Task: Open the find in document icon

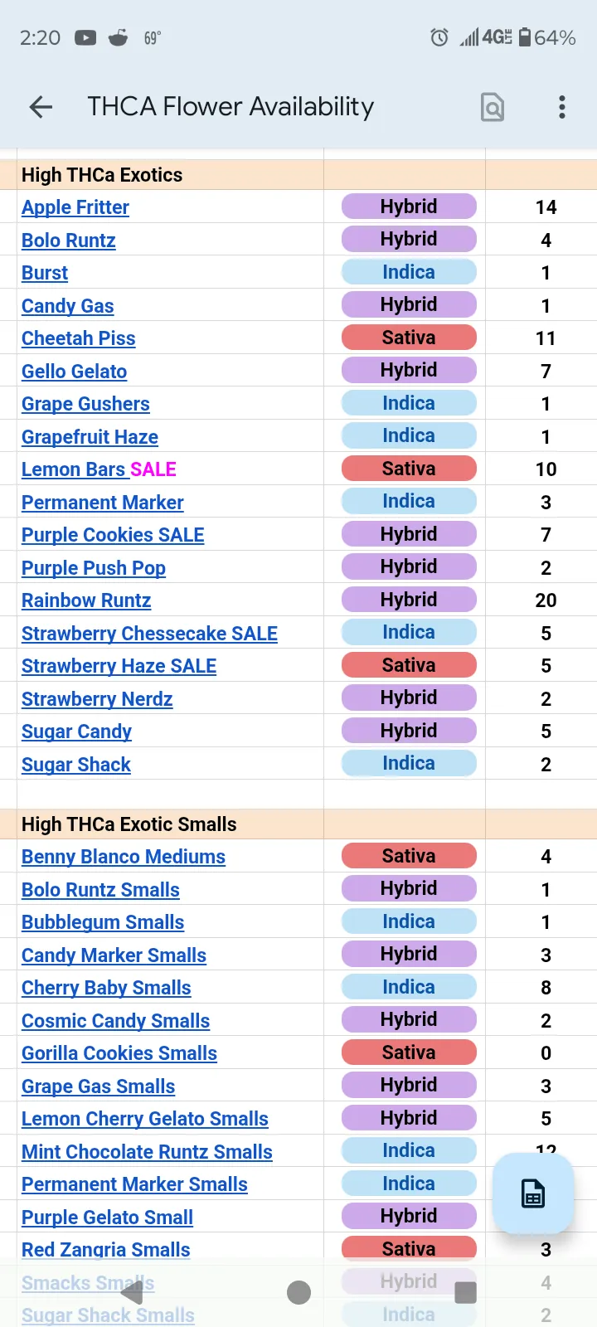Action: (493, 107)
